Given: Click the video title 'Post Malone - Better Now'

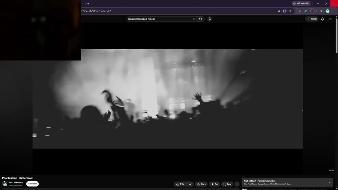Looking at the screenshot, I should [17, 178].
